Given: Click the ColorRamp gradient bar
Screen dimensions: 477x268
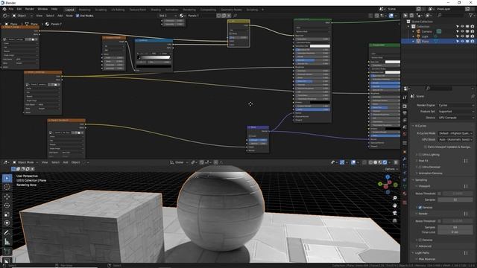Looking at the screenshot, I should [154, 57].
